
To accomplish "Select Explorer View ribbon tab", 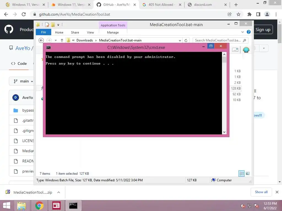I will click(90, 32).
